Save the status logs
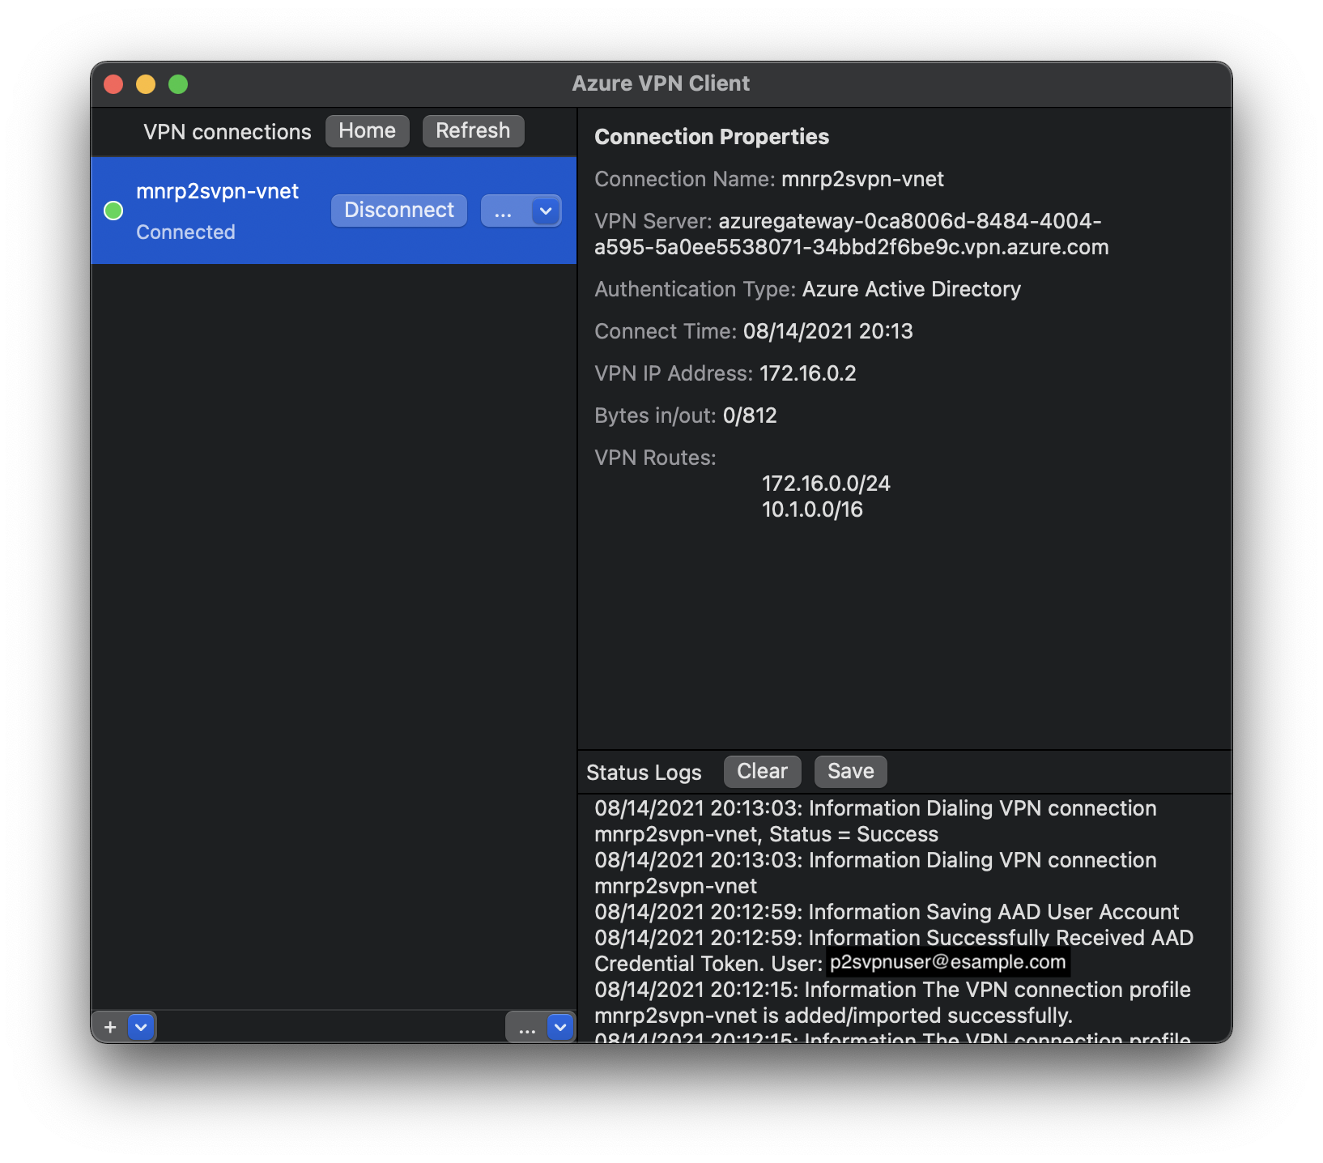 tap(849, 771)
